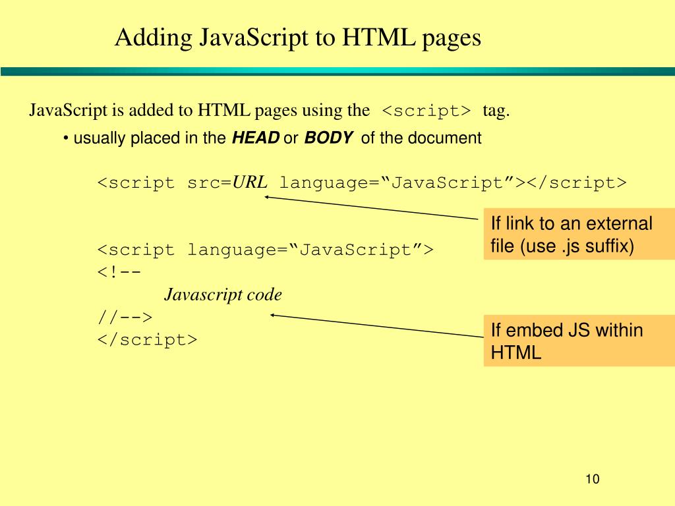Click the callout 'If embed JS within HTML'
The height and width of the screenshot is (506, 675).
(x=579, y=341)
